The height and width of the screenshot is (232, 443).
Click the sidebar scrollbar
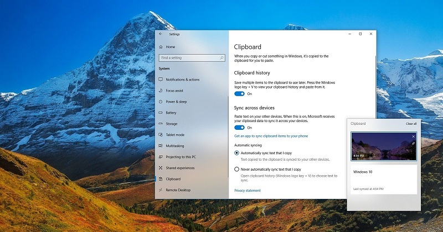tap(228, 137)
